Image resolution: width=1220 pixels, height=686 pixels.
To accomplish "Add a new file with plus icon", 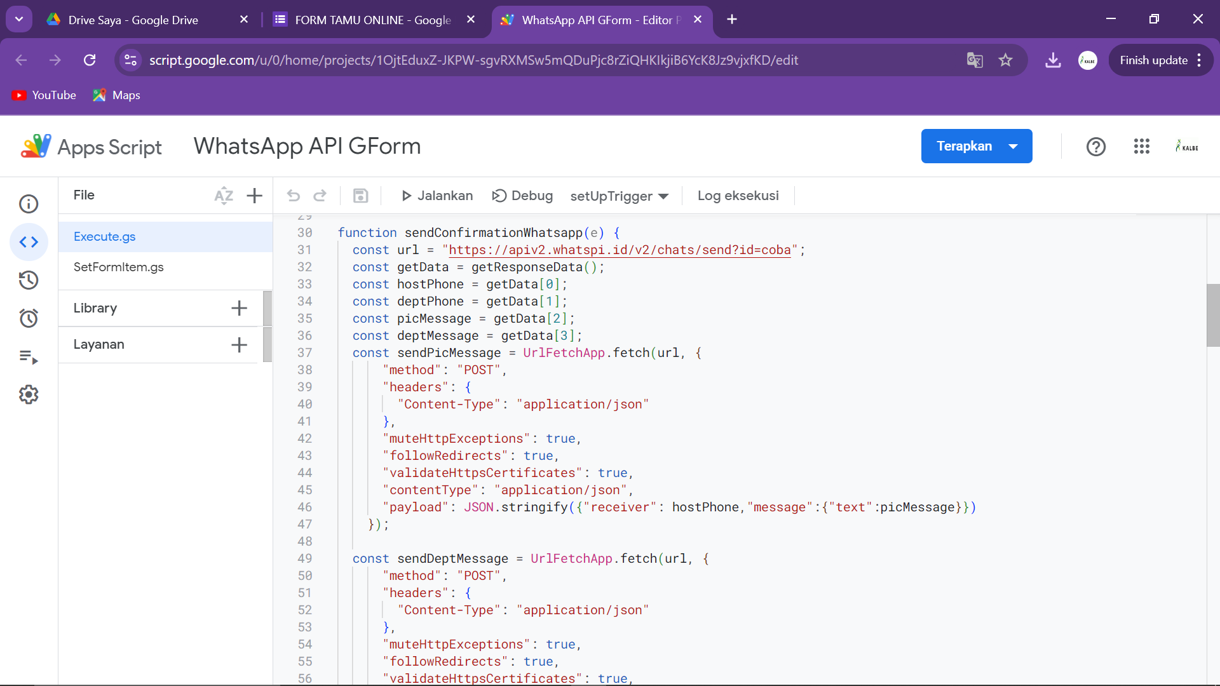I will coord(254,196).
